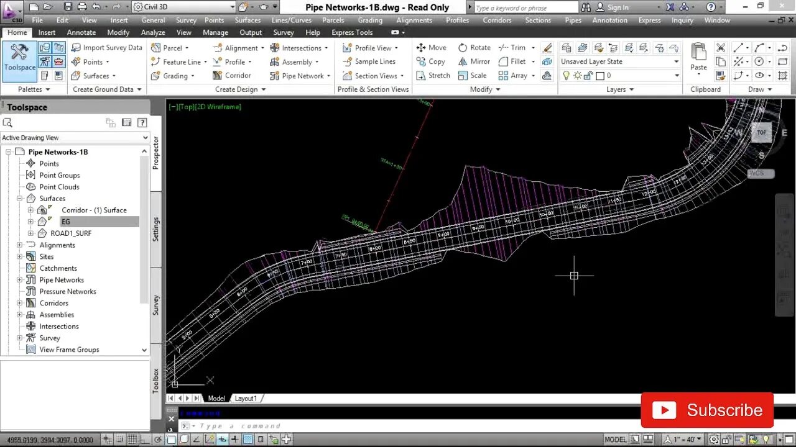Click the large Toolspace ribbon button
The image size is (796, 447).
click(19, 61)
